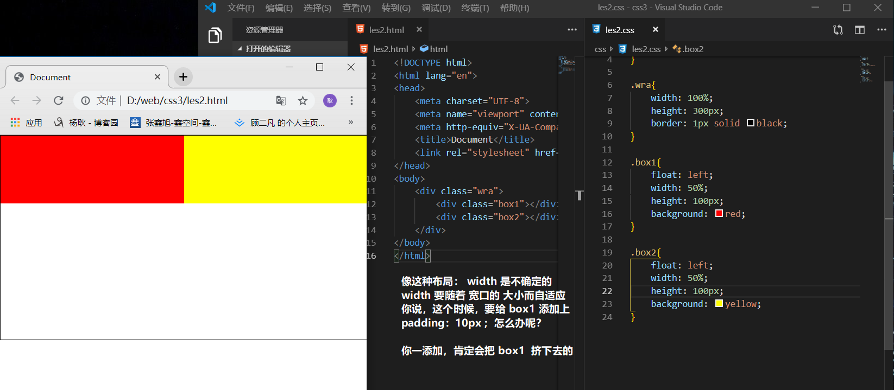894x390 pixels.
Task: Click the yellow color swatch in CSS
Action: [719, 304]
